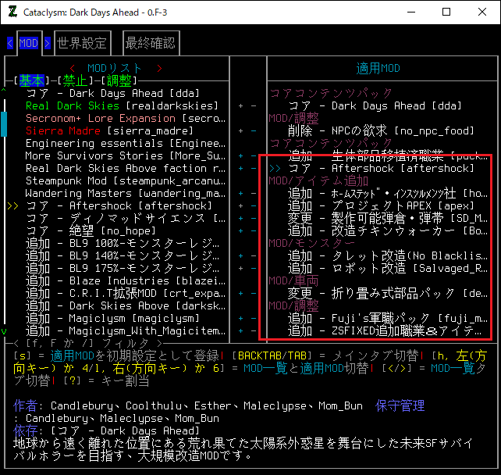Select the [調整] mod category
501x475 pixels.
119,80
